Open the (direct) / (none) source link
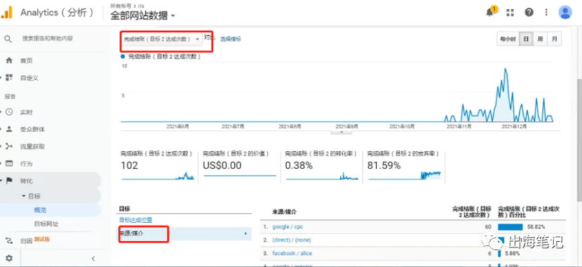 point(292,240)
